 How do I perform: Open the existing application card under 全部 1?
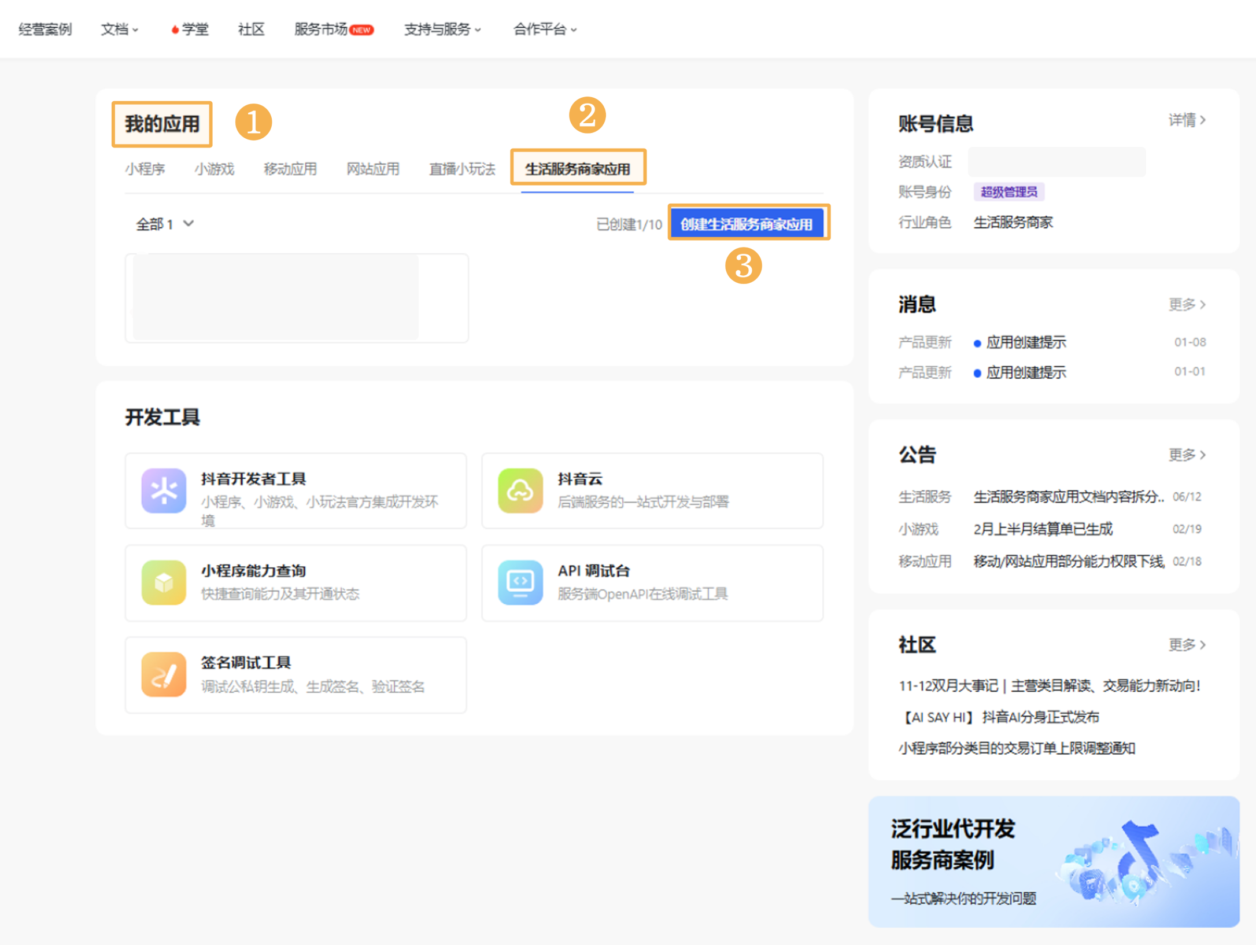297,298
